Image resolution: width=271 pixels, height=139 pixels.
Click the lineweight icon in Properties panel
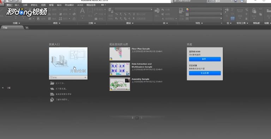pyautogui.click(x=187, y=14)
